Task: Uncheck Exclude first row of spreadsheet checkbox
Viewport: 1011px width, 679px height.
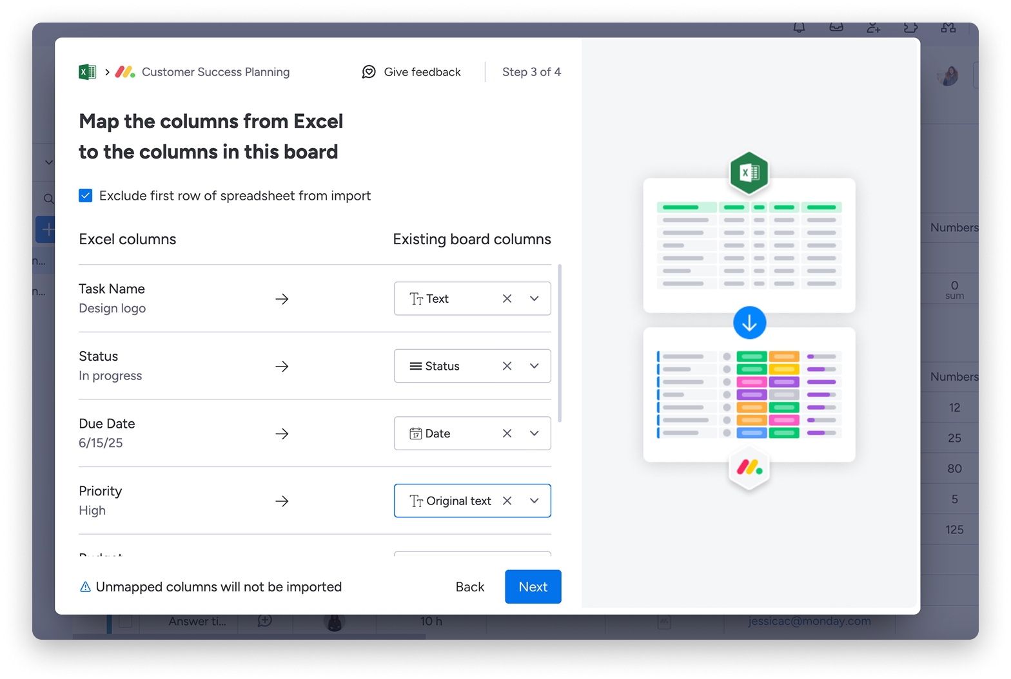Action: pyautogui.click(x=86, y=195)
